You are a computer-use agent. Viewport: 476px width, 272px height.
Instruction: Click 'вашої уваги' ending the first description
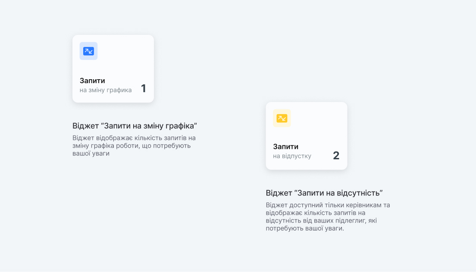(x=91, y=153)
